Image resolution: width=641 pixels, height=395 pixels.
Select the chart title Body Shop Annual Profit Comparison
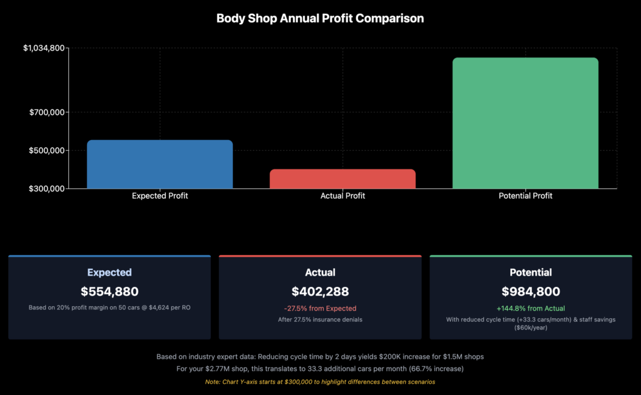pos(320,18)
